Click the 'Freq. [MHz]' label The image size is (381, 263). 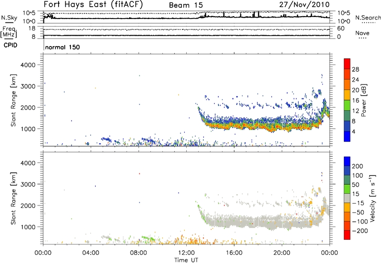(x=9, y=32)
